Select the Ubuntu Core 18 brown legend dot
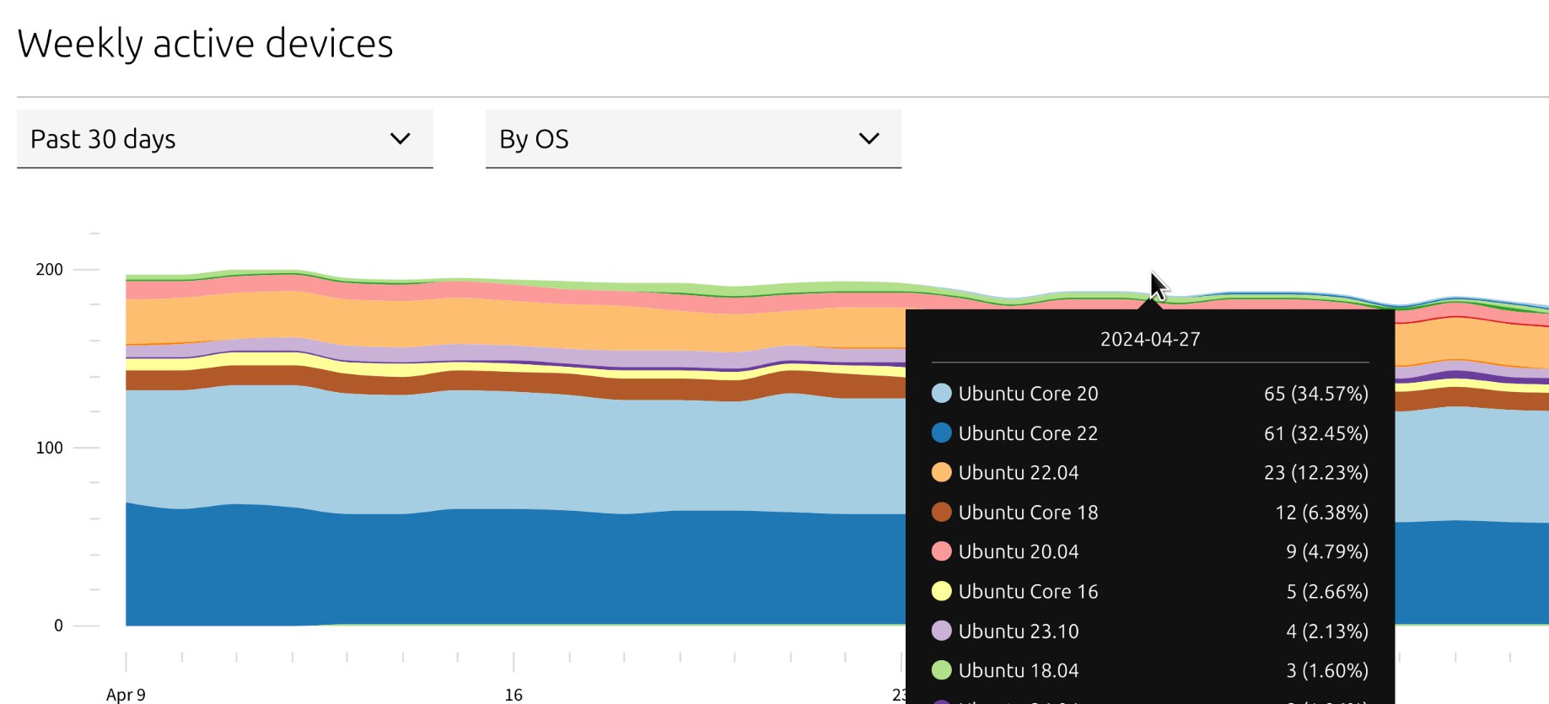The height and width of the screenshot is (704, 1549). tap(941, 513)
